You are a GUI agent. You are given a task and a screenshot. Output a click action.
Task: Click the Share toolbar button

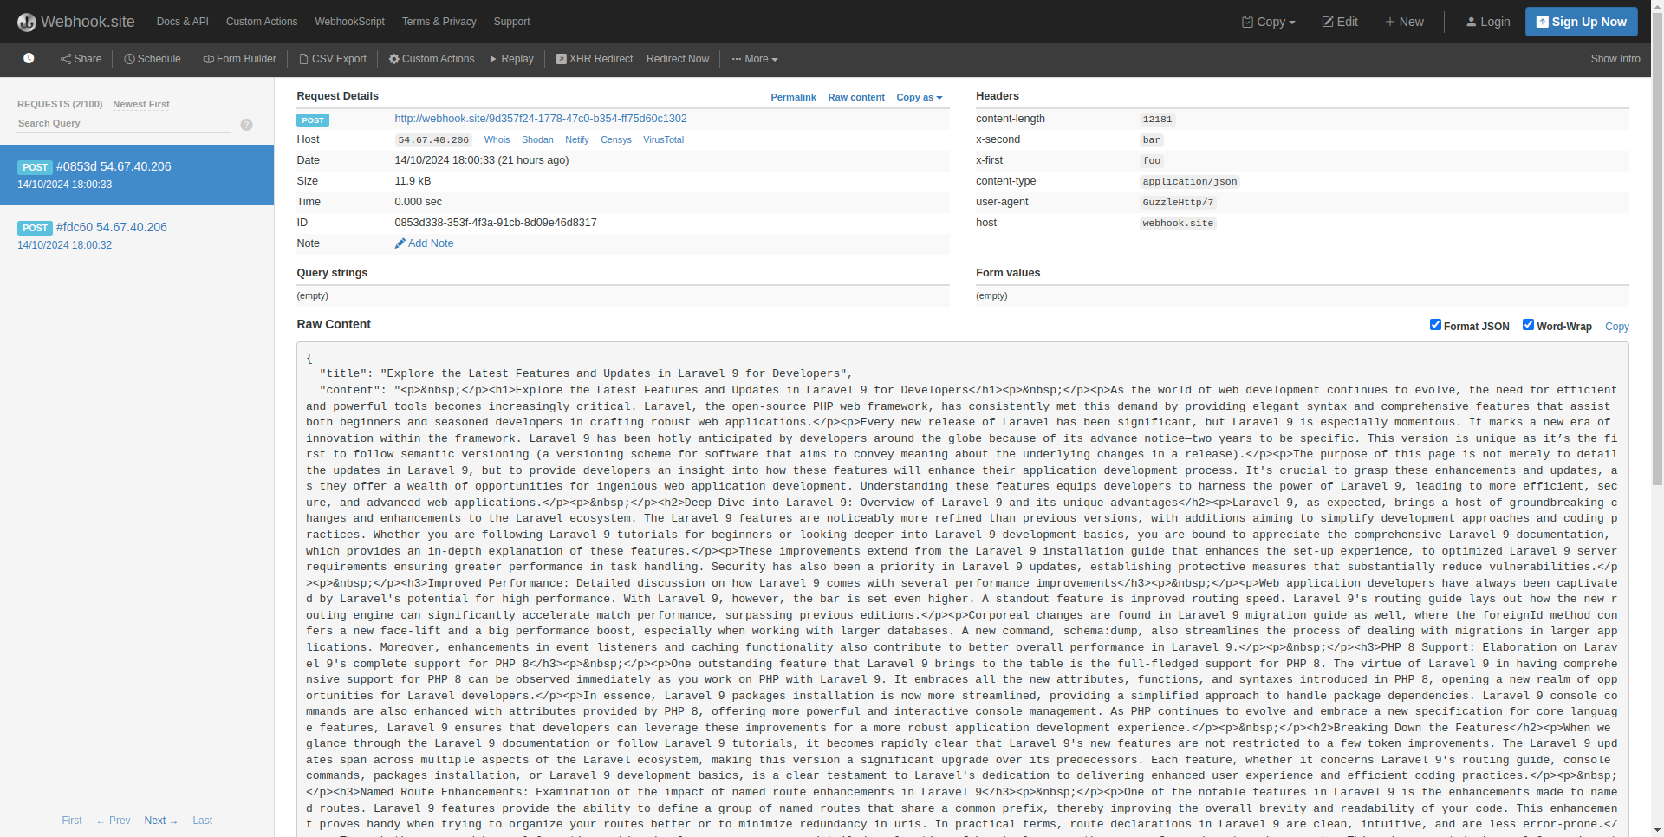click(81, 59)
